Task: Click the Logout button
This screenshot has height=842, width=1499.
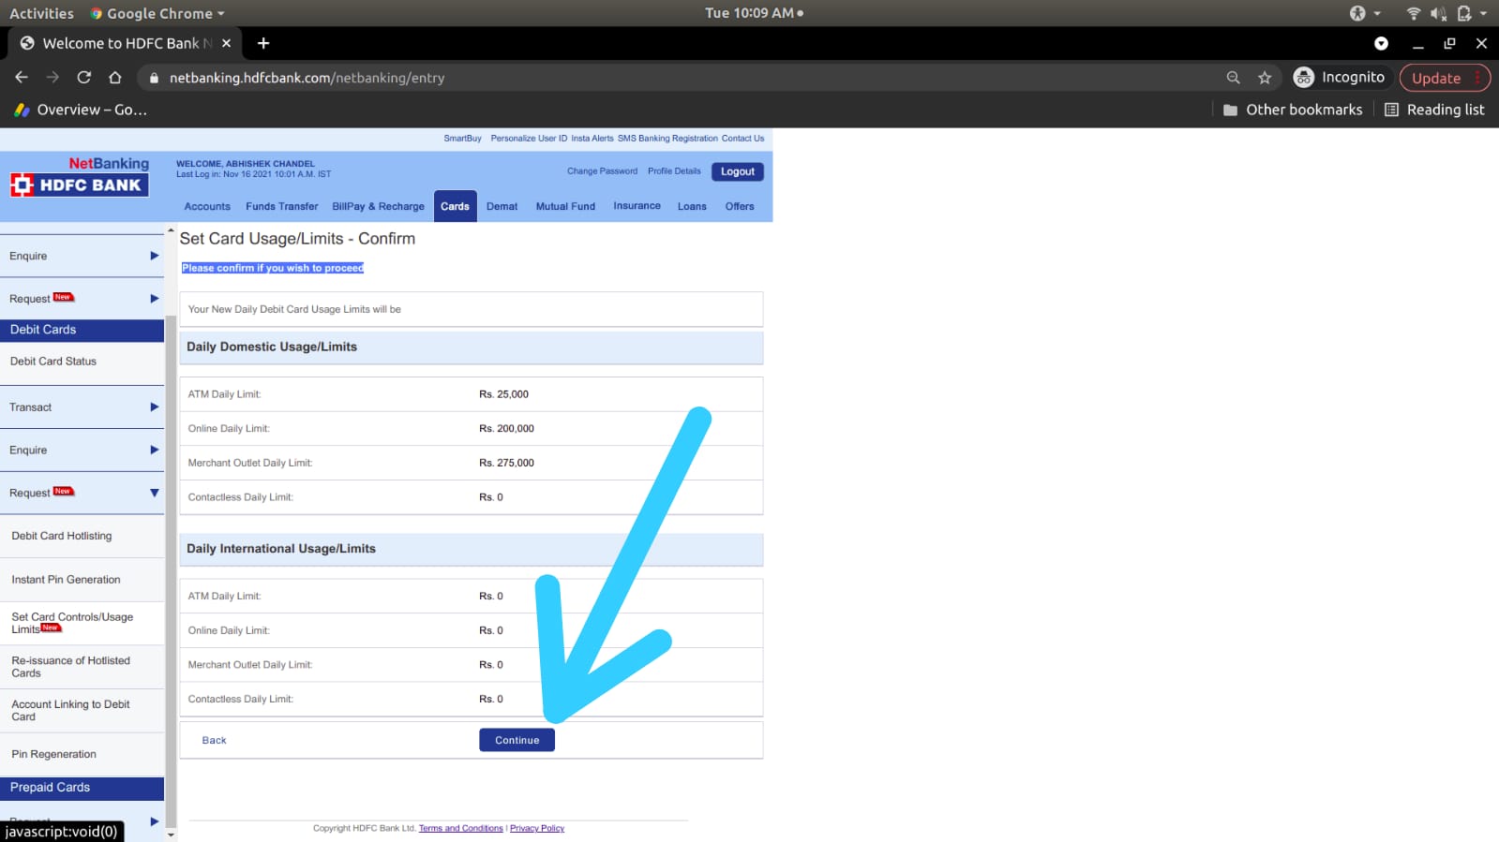Action: (738, 171)
